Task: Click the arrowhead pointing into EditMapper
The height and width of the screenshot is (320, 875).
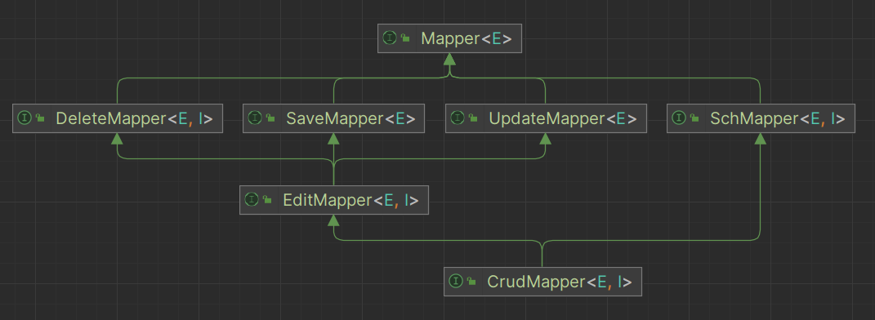Action: tap(333, 220)
